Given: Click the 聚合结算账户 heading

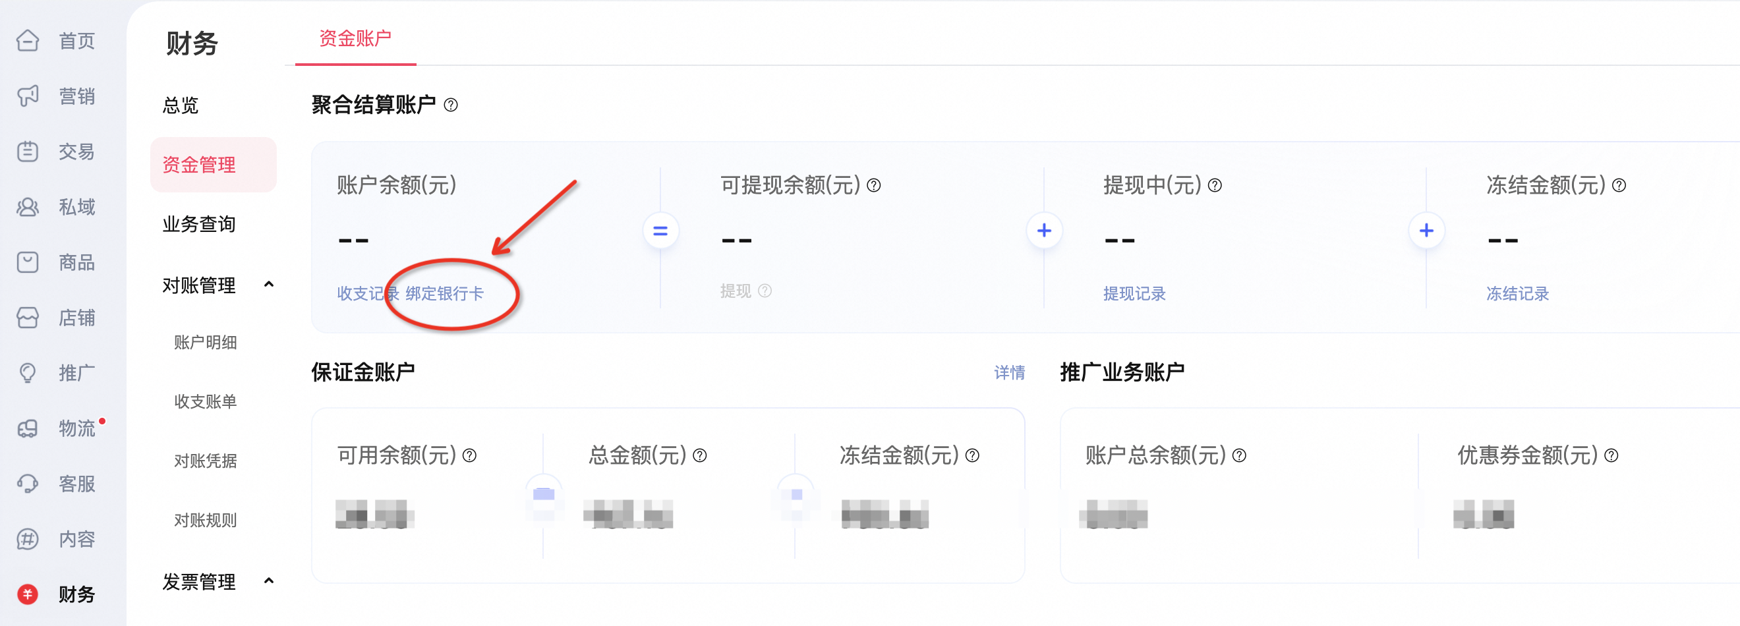Looking at the screenshot, I should click(374, 105).
